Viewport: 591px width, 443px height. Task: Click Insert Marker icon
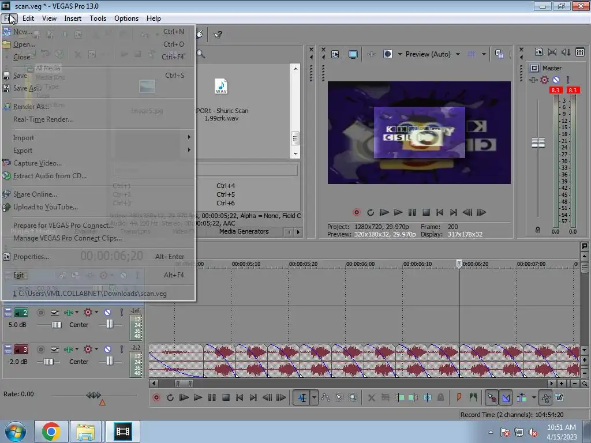[459, 397]
